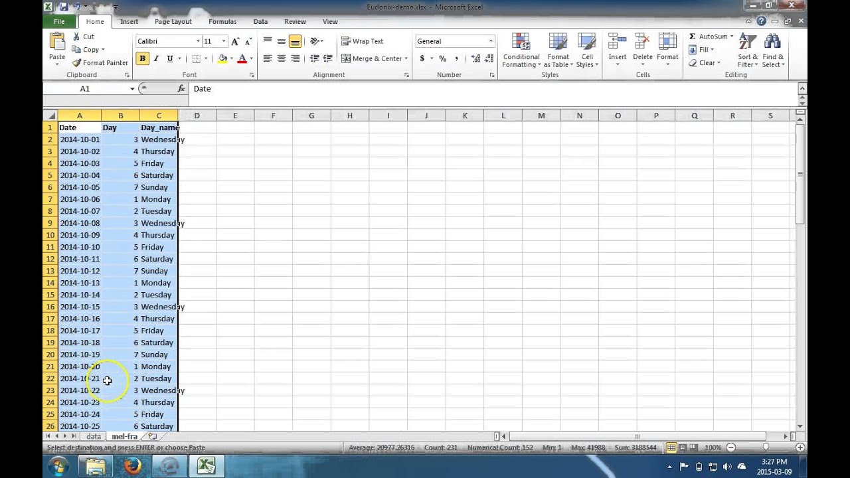Open Cell Styles gallery
850x478 pixels.
pos(586,50)
